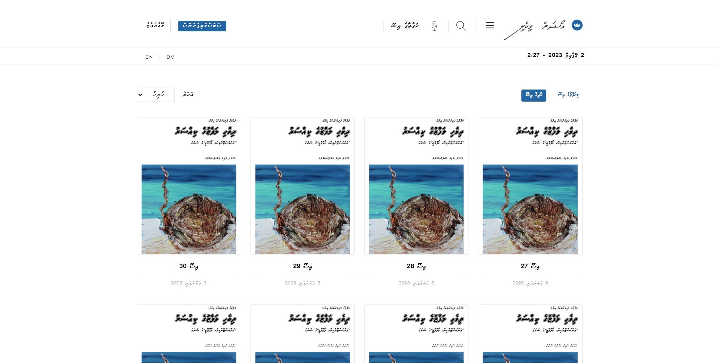Click the issue 30 title text
Viewport: 719px width, 363px height.
click(x=189, y=266)
